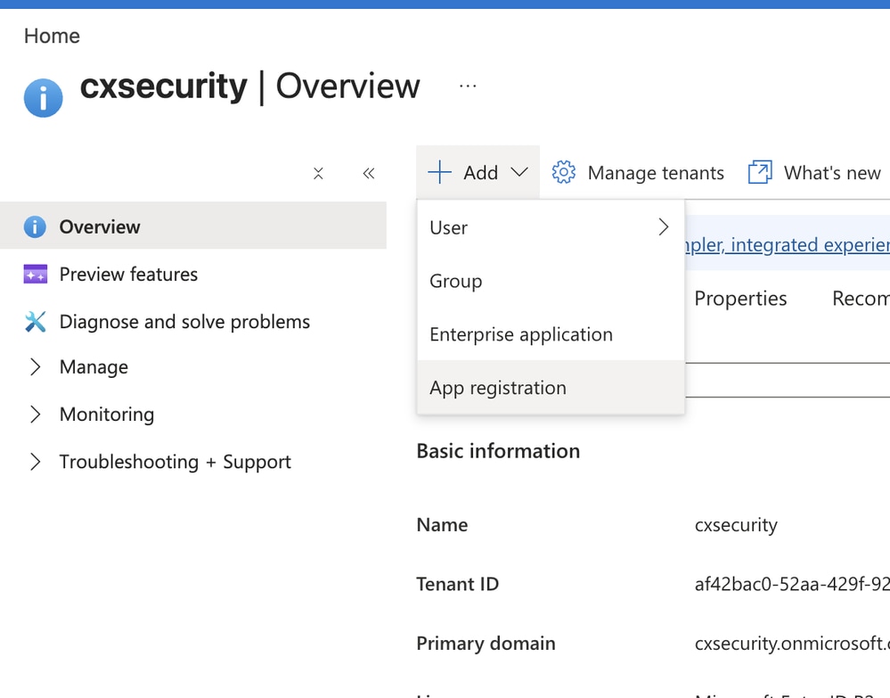Open the ellipsis more options next to Overview
Screen dimensions: 890x698
pos(468,86)
